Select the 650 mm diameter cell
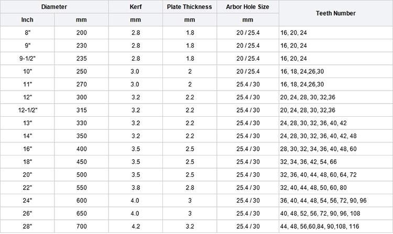The height and width of the screenshot is (234, 393). click(81, 214)
